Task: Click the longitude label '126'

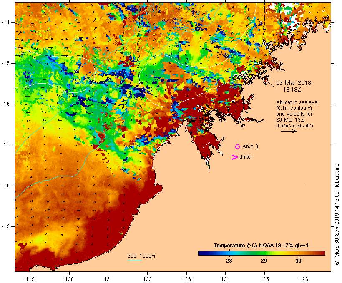Action: (x=304, y=279)
